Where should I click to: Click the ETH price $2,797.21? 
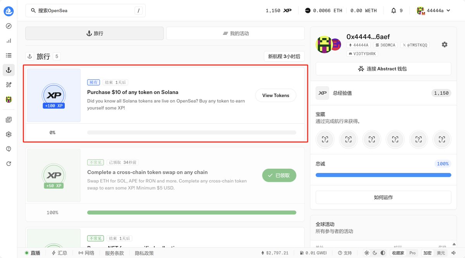pos(275,253)
